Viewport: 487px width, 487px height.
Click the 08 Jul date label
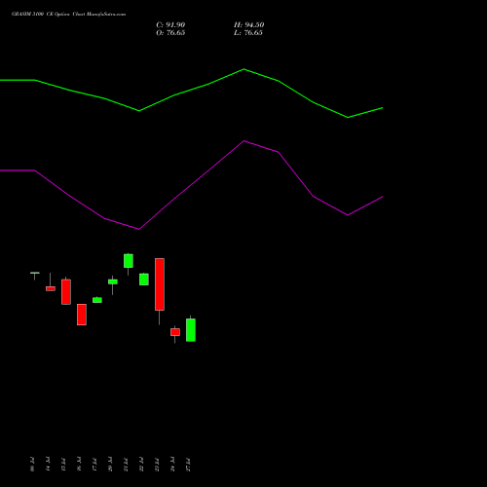click(x=32, y=465)
